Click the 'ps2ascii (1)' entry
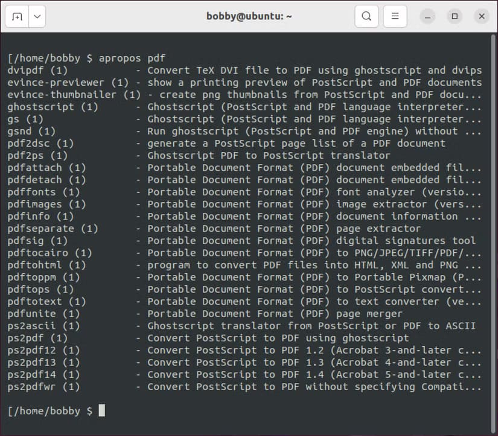 43,326
